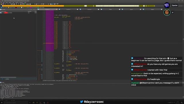Click the orange segment of navigation band

[x=33, y=6]
